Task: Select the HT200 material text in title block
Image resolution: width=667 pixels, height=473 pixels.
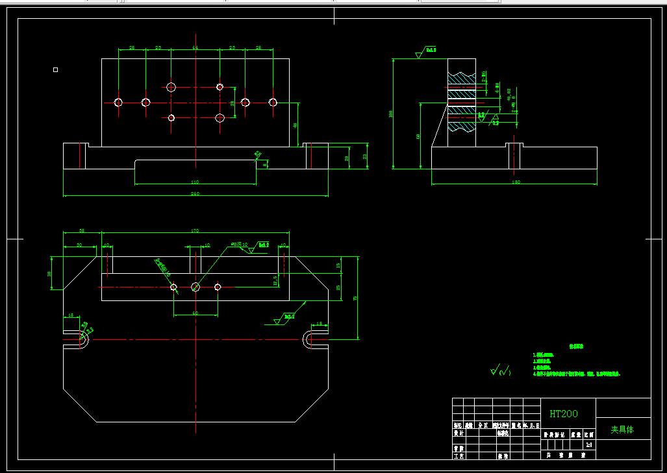Action: point(564,413)
